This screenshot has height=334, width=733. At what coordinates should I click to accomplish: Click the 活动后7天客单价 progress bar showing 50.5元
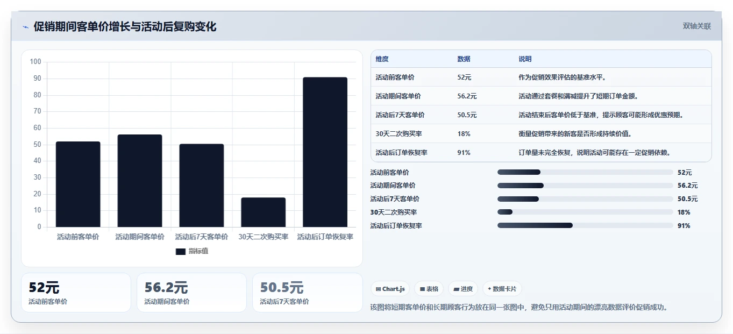pos(585,199)
